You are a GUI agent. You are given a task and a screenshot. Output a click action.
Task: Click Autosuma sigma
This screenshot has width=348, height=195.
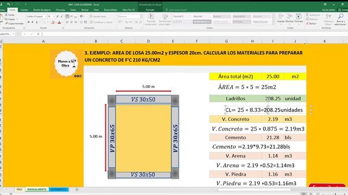[313, 15]
